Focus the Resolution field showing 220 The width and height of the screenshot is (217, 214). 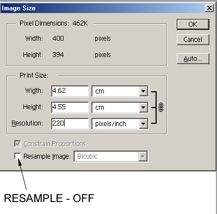click(x=70, y=124)
